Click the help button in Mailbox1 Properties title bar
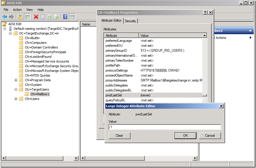This screenshot has width=256, height=168. (x=205, y=13)
